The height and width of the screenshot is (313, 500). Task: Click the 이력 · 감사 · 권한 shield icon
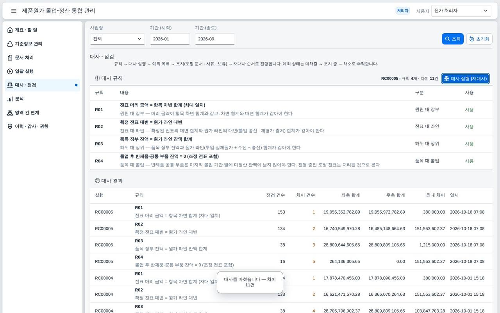[10, 126]
